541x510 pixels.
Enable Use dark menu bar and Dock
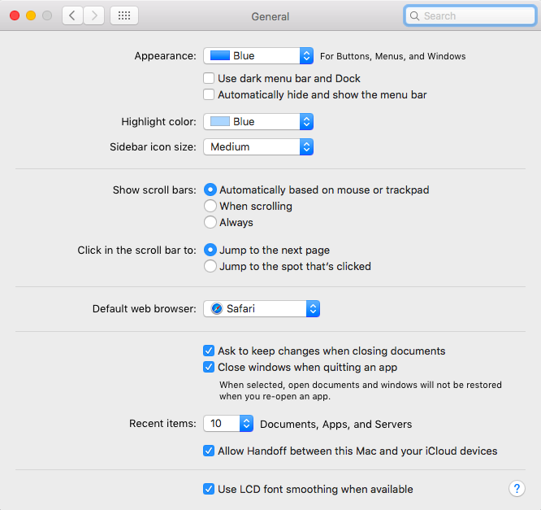pyautogui.click(x=209, y=78)
